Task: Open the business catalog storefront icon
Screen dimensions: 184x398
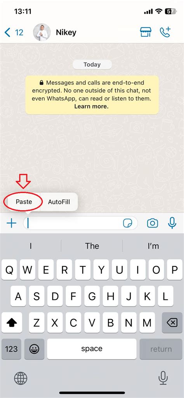Action: tap(146, 32)
